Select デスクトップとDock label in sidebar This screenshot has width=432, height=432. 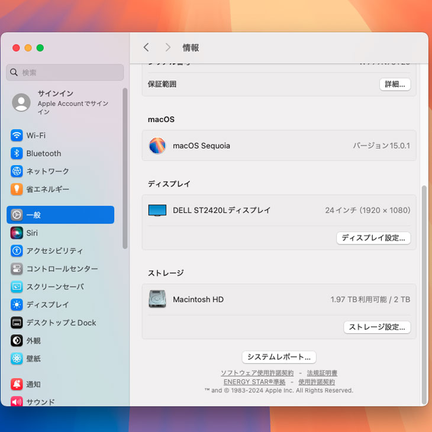pyautogui.click(x=61, y=323)
